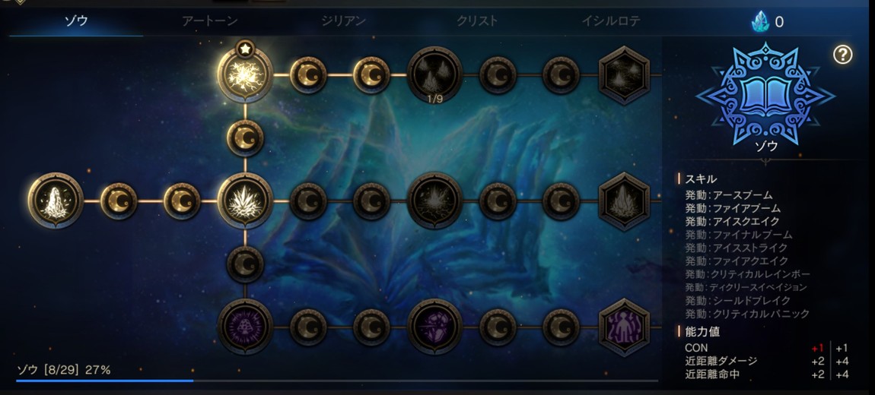875x395 pixels.
Task: Select the starred lightning skill node
Action: click(x=245, y=74)
